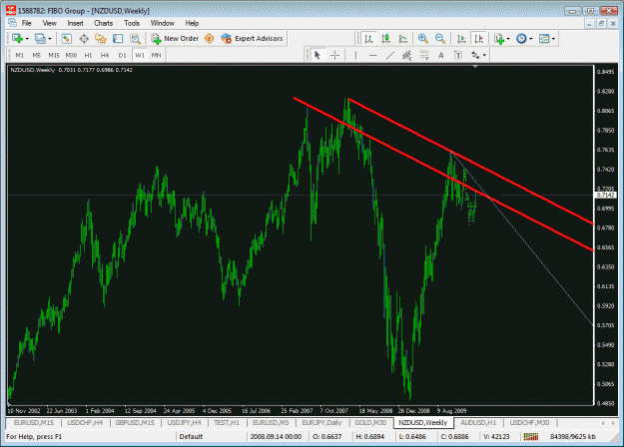
Task: Toggle Chart Shift for the chart
Action: point(479,39)
